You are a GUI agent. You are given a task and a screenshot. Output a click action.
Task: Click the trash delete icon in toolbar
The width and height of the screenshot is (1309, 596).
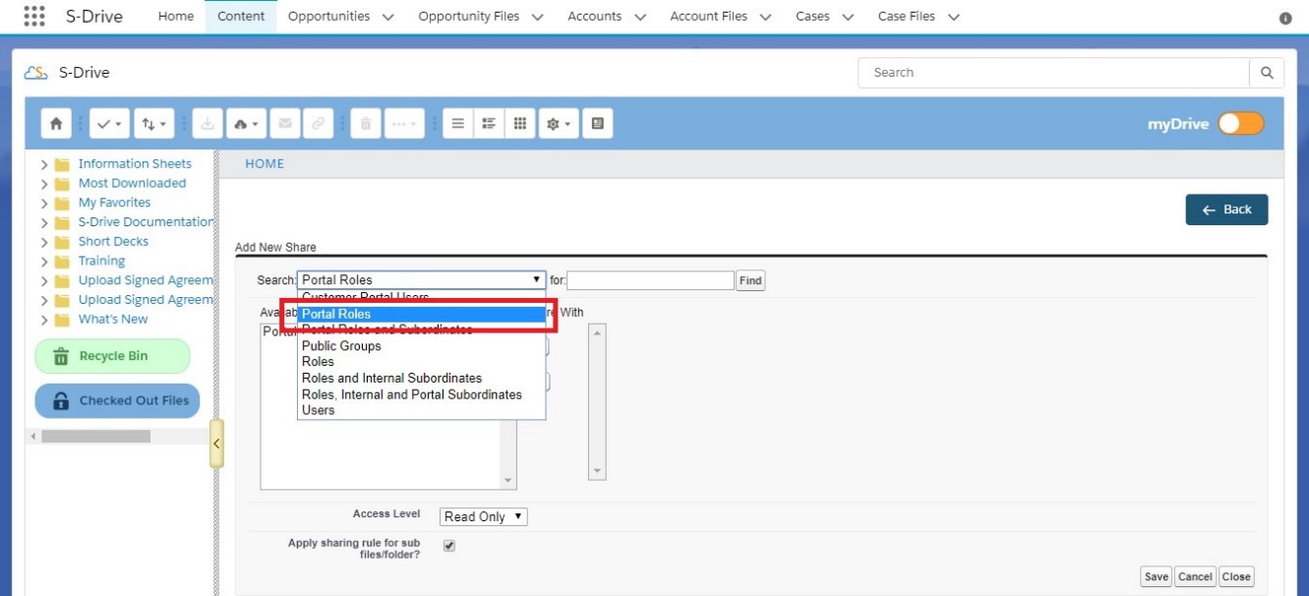[x=365, y=124]
